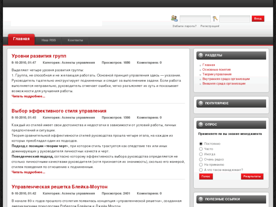Open the Контакты tab

75,40
